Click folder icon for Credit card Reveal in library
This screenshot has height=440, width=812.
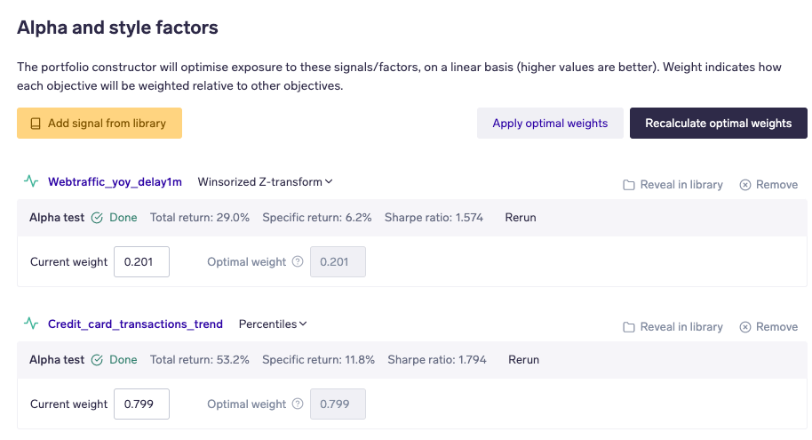pos(629,327)
